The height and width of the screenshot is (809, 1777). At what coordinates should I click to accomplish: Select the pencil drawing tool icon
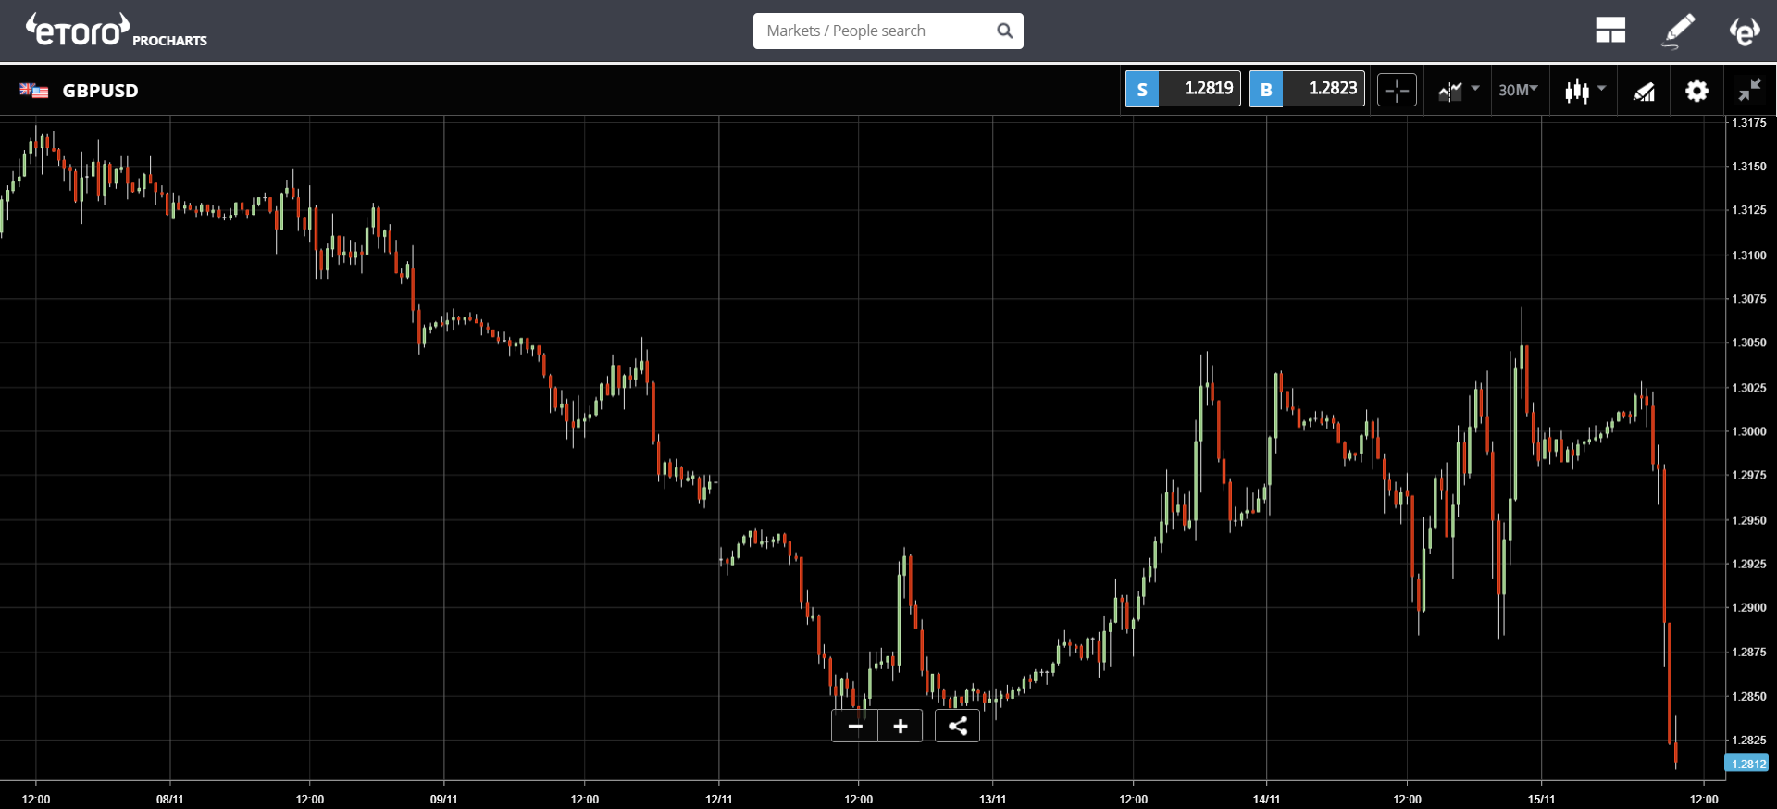coord(1679,31)
